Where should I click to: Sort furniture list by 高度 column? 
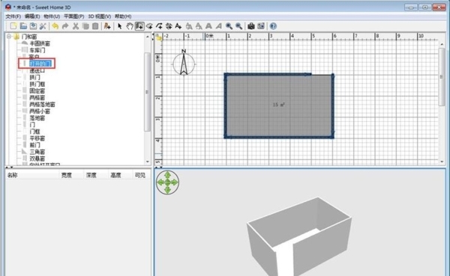point(120,175)
